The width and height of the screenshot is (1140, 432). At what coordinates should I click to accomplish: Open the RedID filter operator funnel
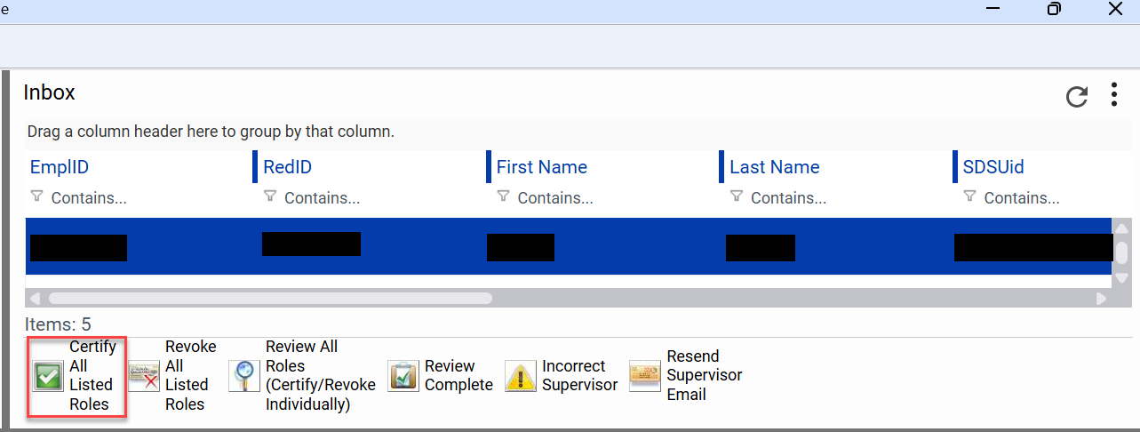(270, 197)
